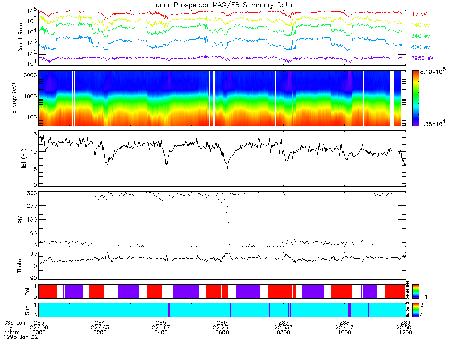The height and width of the screenshot is (351, 451).
Task: Click the '15' tick on |B| axis
Action: pos(34,134)
